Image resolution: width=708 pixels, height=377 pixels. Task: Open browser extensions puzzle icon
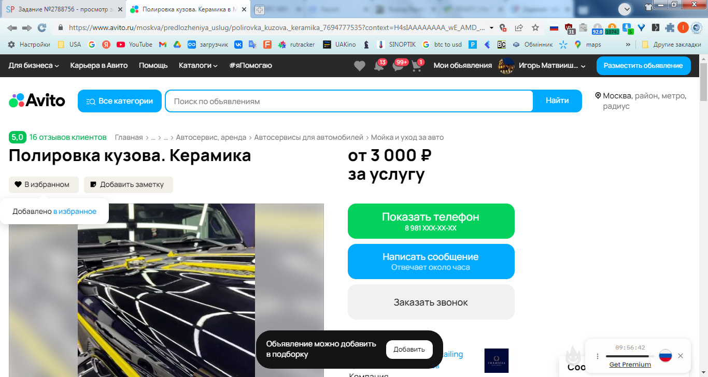point(670,27)
